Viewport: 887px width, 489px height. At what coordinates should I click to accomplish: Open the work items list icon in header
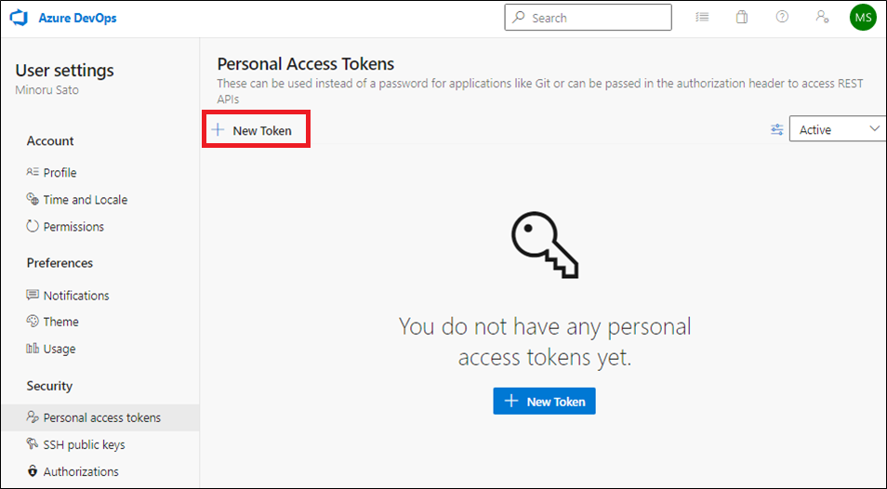click(702, 18)
